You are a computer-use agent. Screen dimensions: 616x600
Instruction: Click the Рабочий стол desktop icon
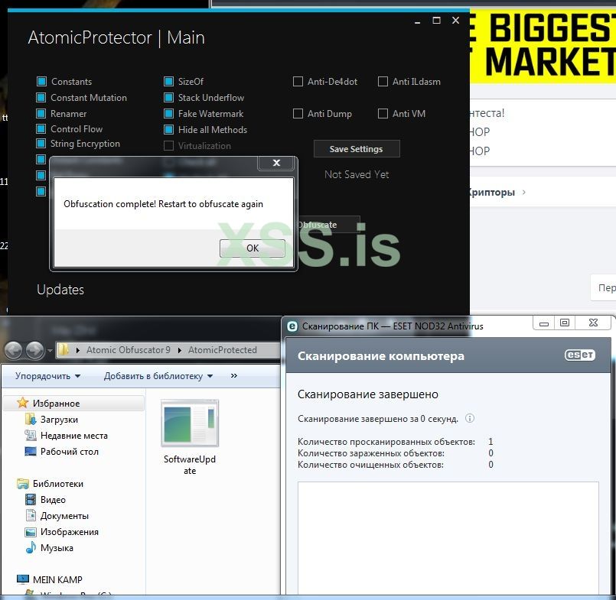coord(31,451)
